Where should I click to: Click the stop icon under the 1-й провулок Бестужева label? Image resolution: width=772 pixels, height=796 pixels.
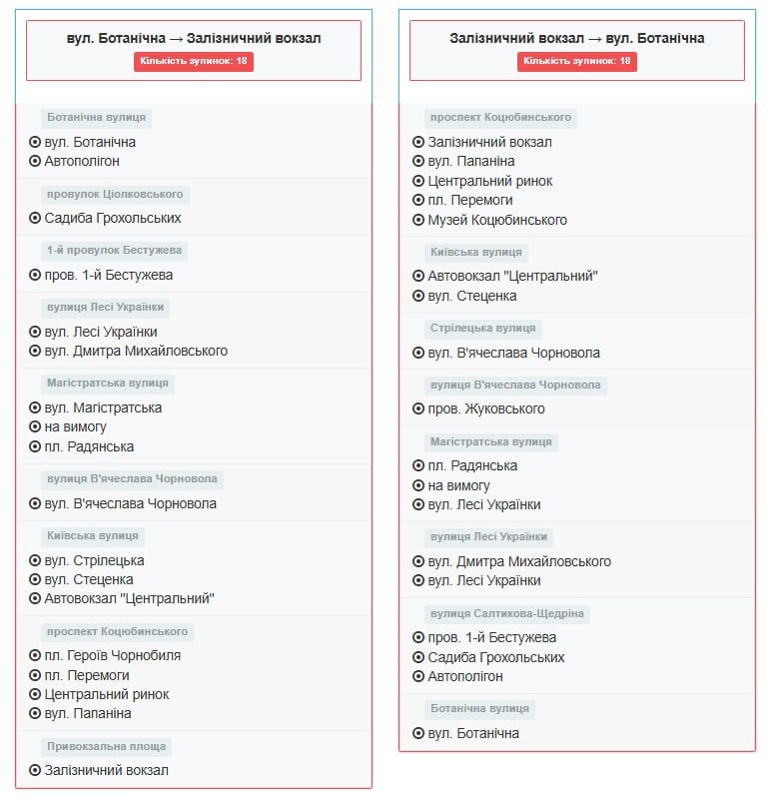pos(35,275)
